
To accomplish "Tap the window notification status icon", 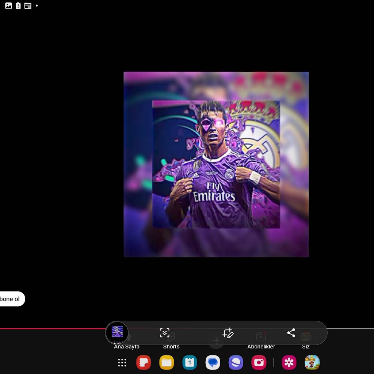I will (28, 6).
